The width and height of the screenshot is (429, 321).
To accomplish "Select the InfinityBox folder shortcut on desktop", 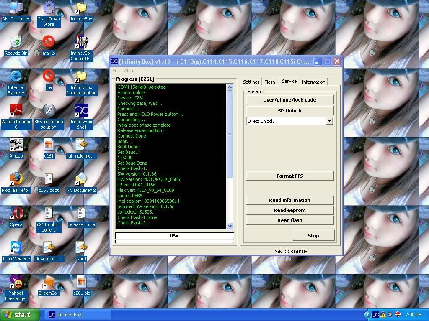I will click(x=81, y=11).
